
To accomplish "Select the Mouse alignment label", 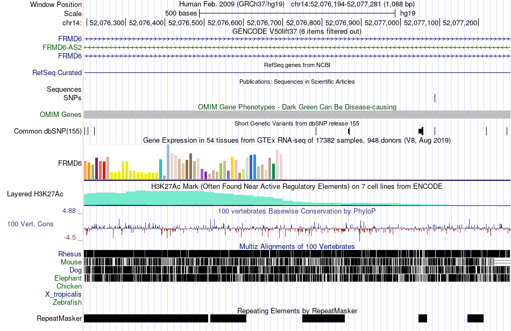I will [71, 262].
